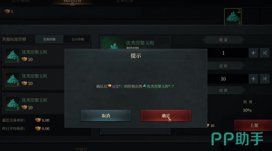The image size is (272, 151).
Task: Click the green jade icon in item card
Action: click(114, 46)
